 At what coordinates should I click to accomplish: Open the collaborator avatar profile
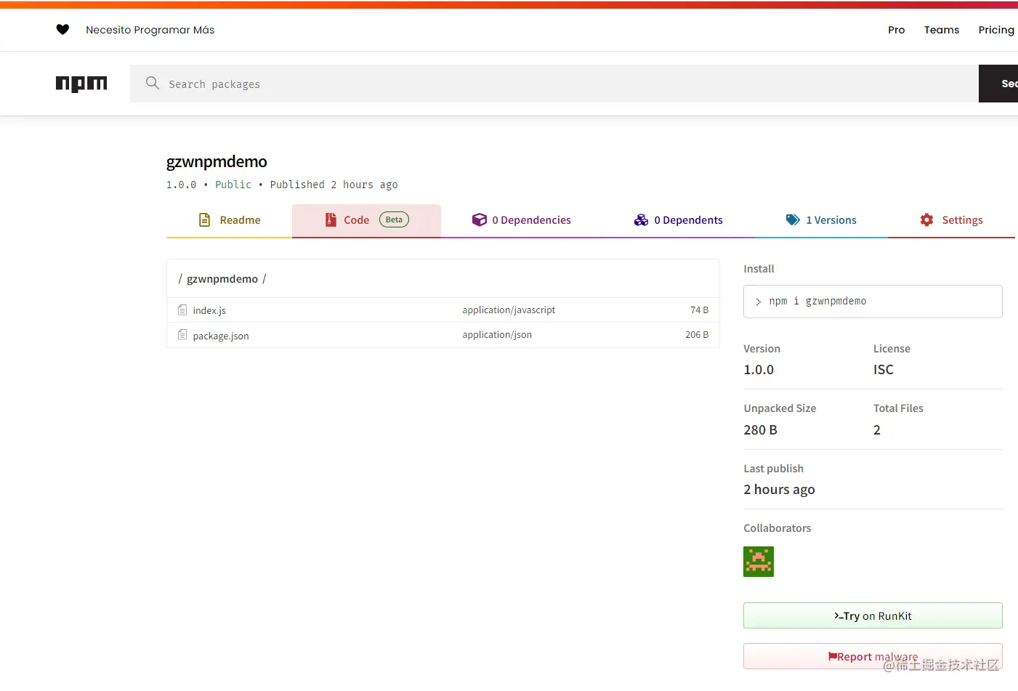pos(759,562)
